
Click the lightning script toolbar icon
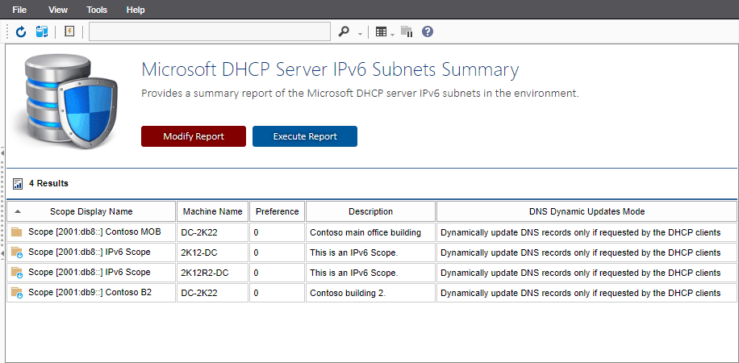click(69, 31)
